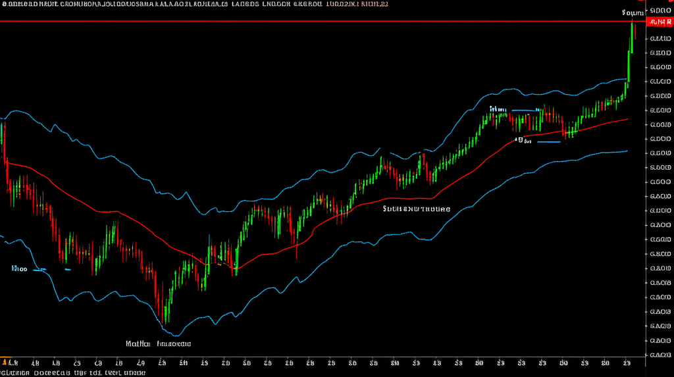The height and width of the screenshot is (377, 674).
Task: Click the orange triangle icon on time axis
Action: coord(7,361)
